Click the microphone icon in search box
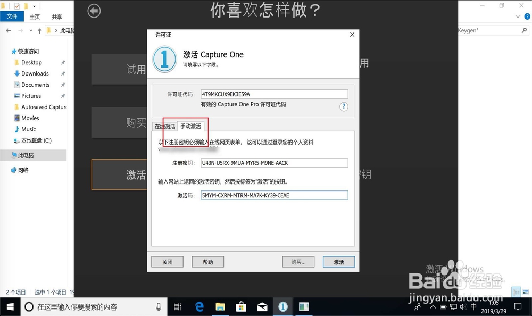 pyautogui.click(x=159, y=307)
